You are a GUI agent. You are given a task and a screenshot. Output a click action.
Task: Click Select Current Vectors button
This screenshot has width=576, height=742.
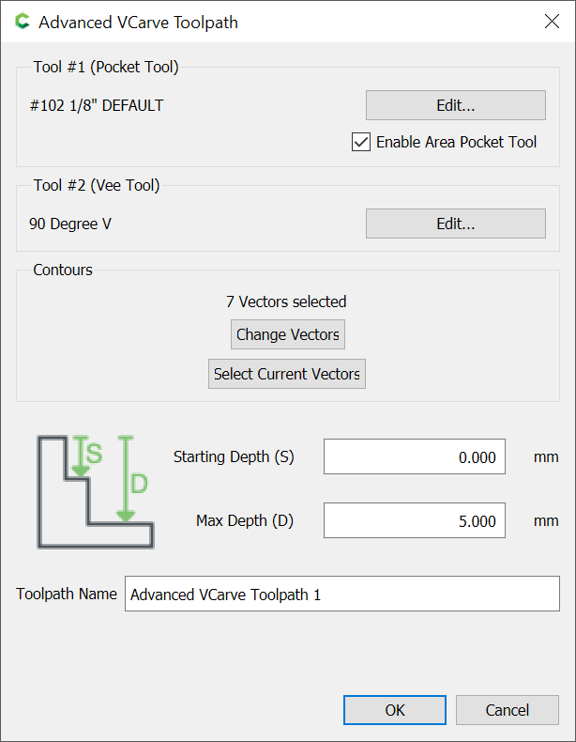(x=287, y=374)
